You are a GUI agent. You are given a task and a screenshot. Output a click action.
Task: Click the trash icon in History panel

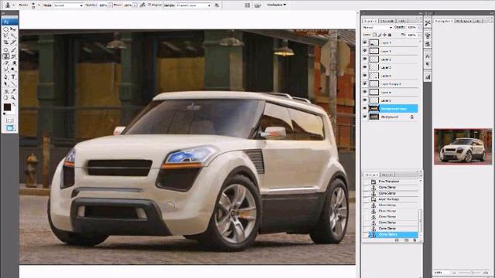(415, 240)
